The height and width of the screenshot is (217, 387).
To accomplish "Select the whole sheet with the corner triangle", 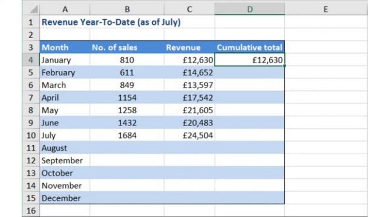I will click(x=34, y=10).
